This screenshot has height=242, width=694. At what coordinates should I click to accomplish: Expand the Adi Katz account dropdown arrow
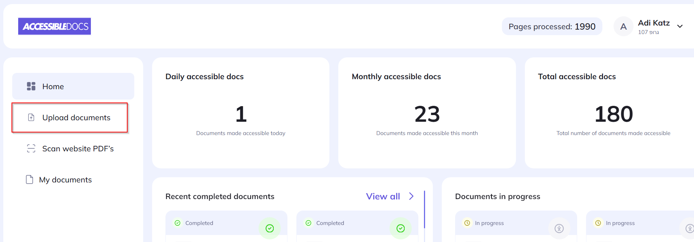click(x=680, y=26)
